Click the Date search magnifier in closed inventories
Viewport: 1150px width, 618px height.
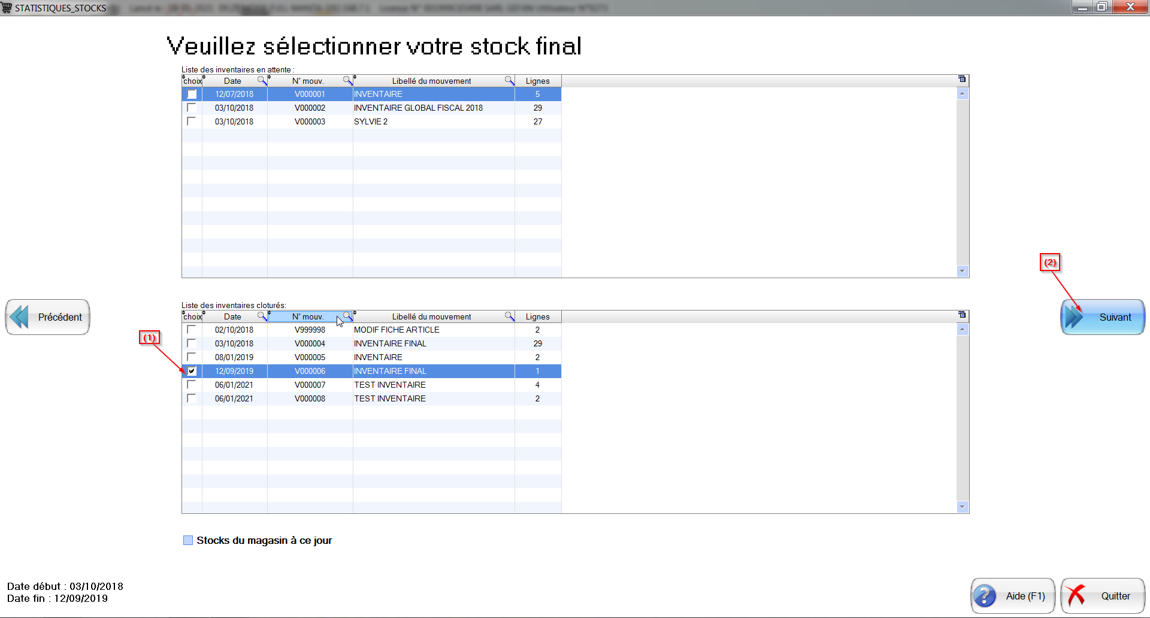pos(262,316)
